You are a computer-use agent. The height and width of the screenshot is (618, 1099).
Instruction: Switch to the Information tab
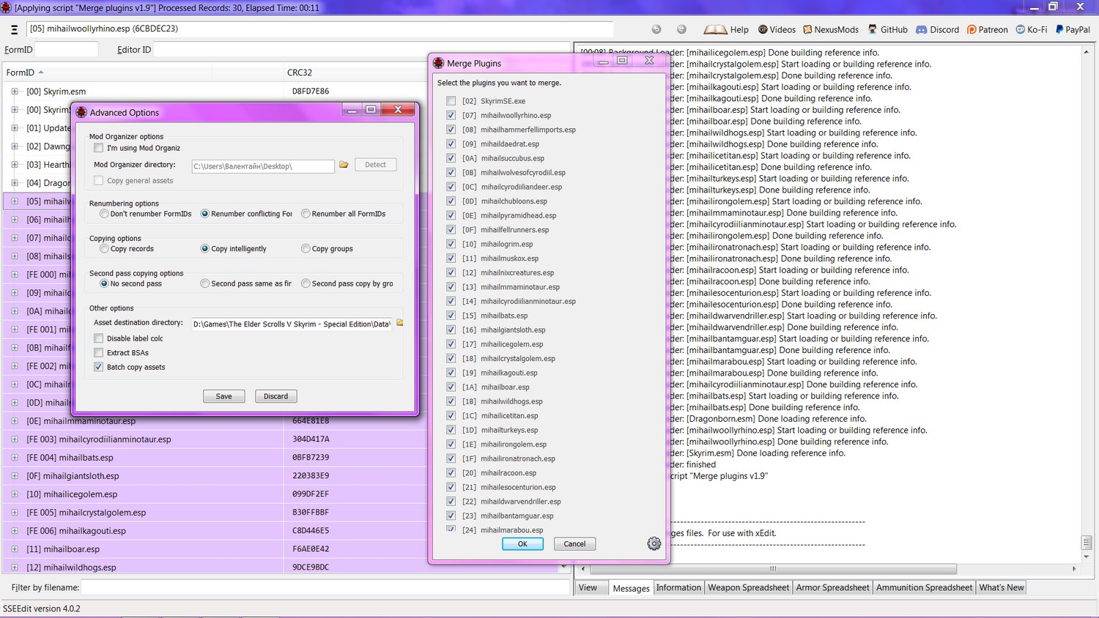coord(678,587)
